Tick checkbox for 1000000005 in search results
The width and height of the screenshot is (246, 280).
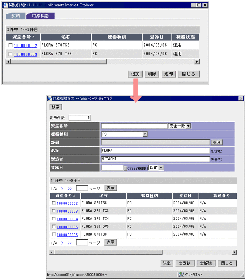coord(54,227)
